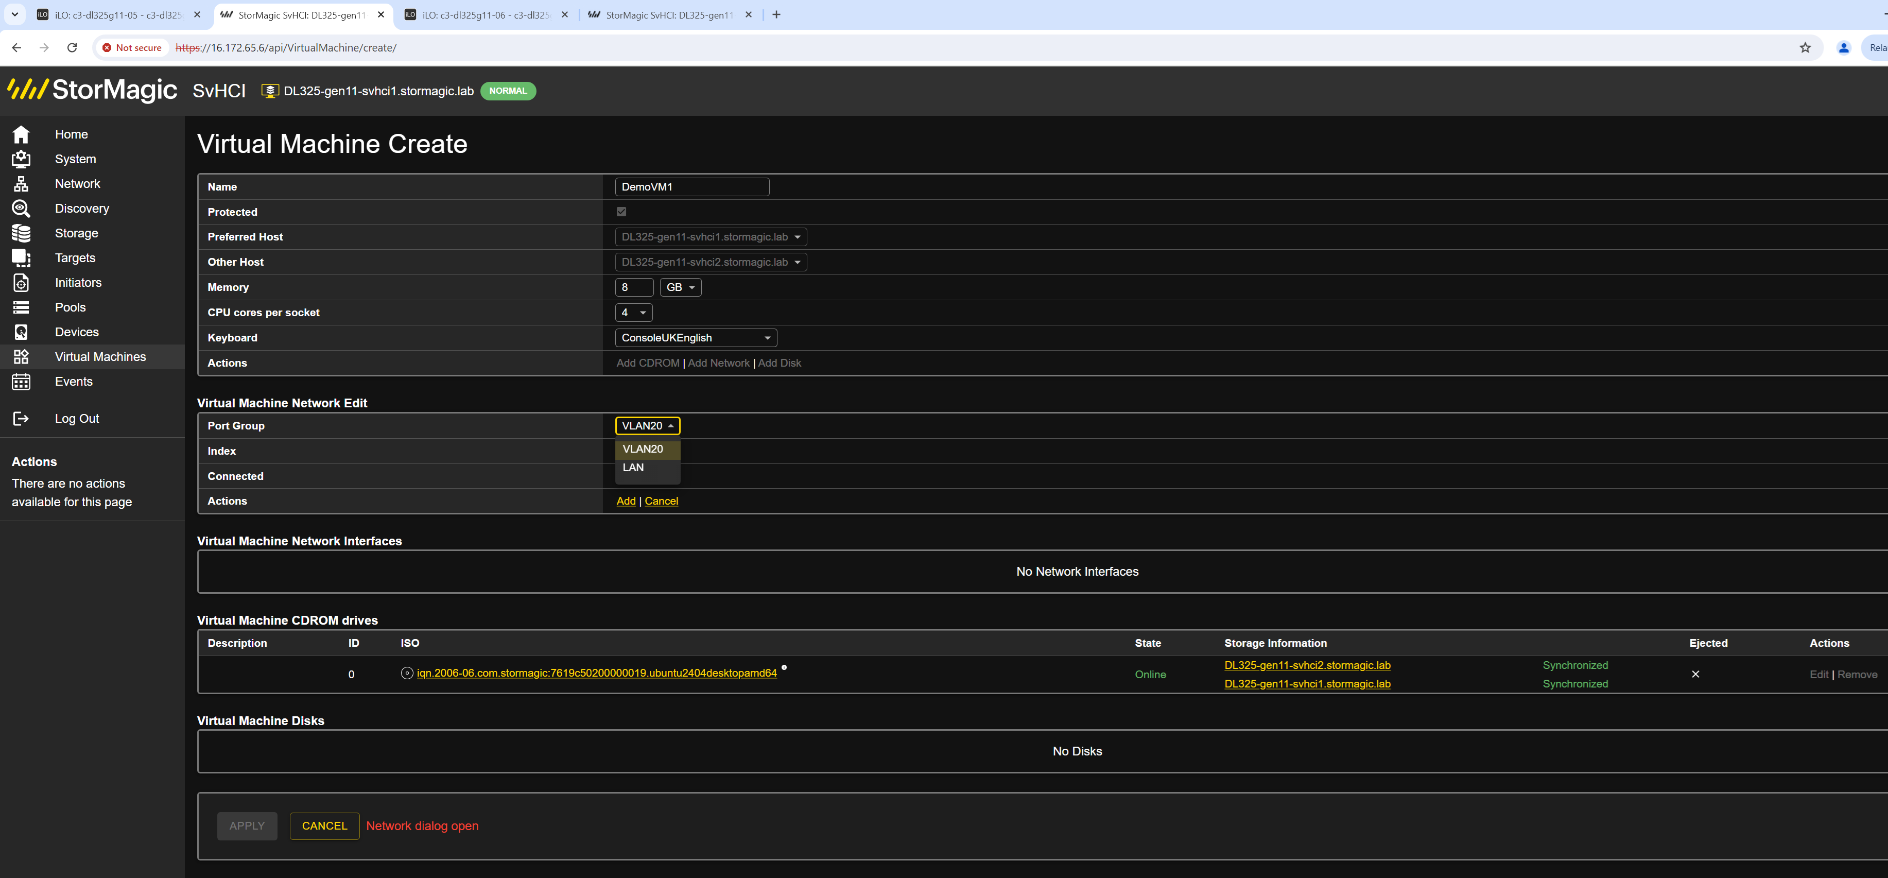Go to the Storage menu item
This screenshot has width=1888, height=878.
tap(76, 233)
